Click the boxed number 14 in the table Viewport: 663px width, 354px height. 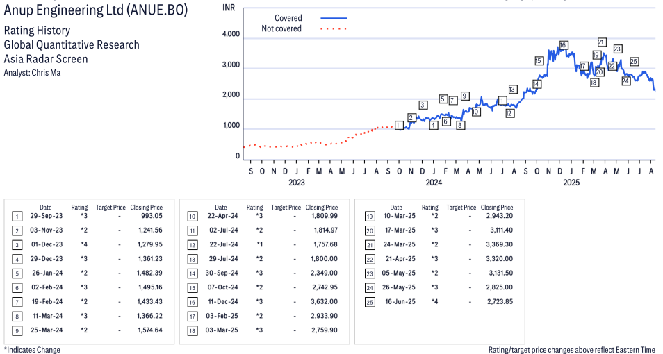(x=193, y=273)
